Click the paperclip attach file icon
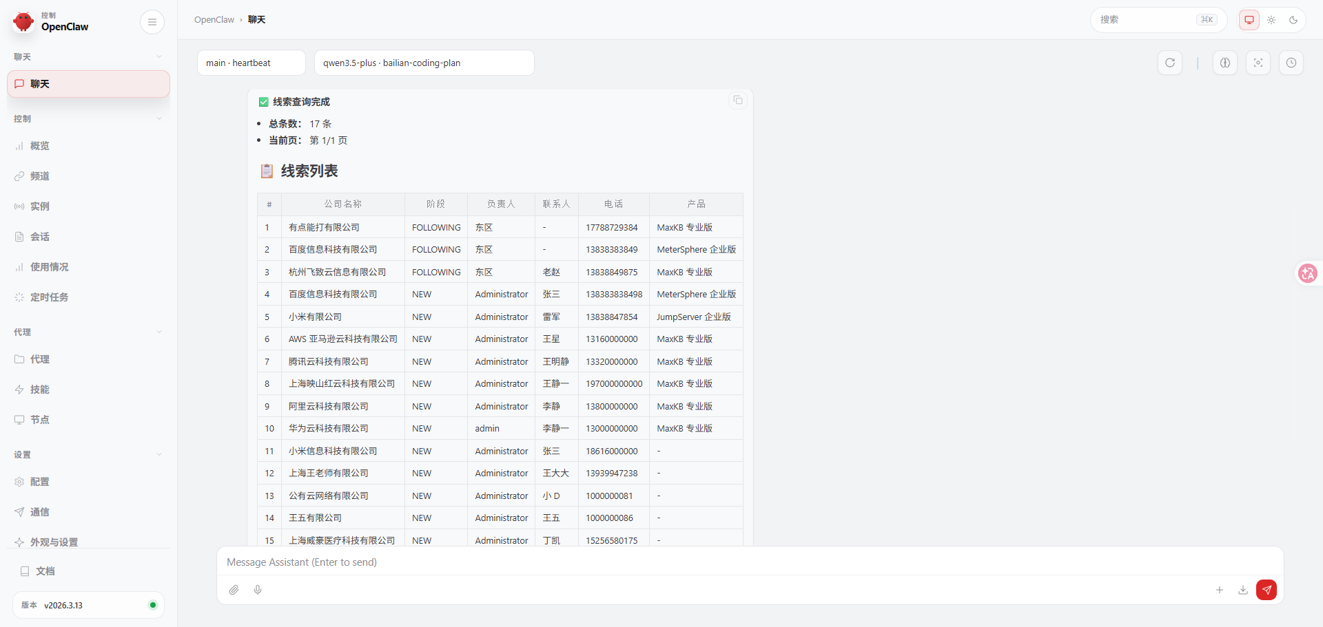The width and height of the screenshot is (1323, 627). coord(234,590)
